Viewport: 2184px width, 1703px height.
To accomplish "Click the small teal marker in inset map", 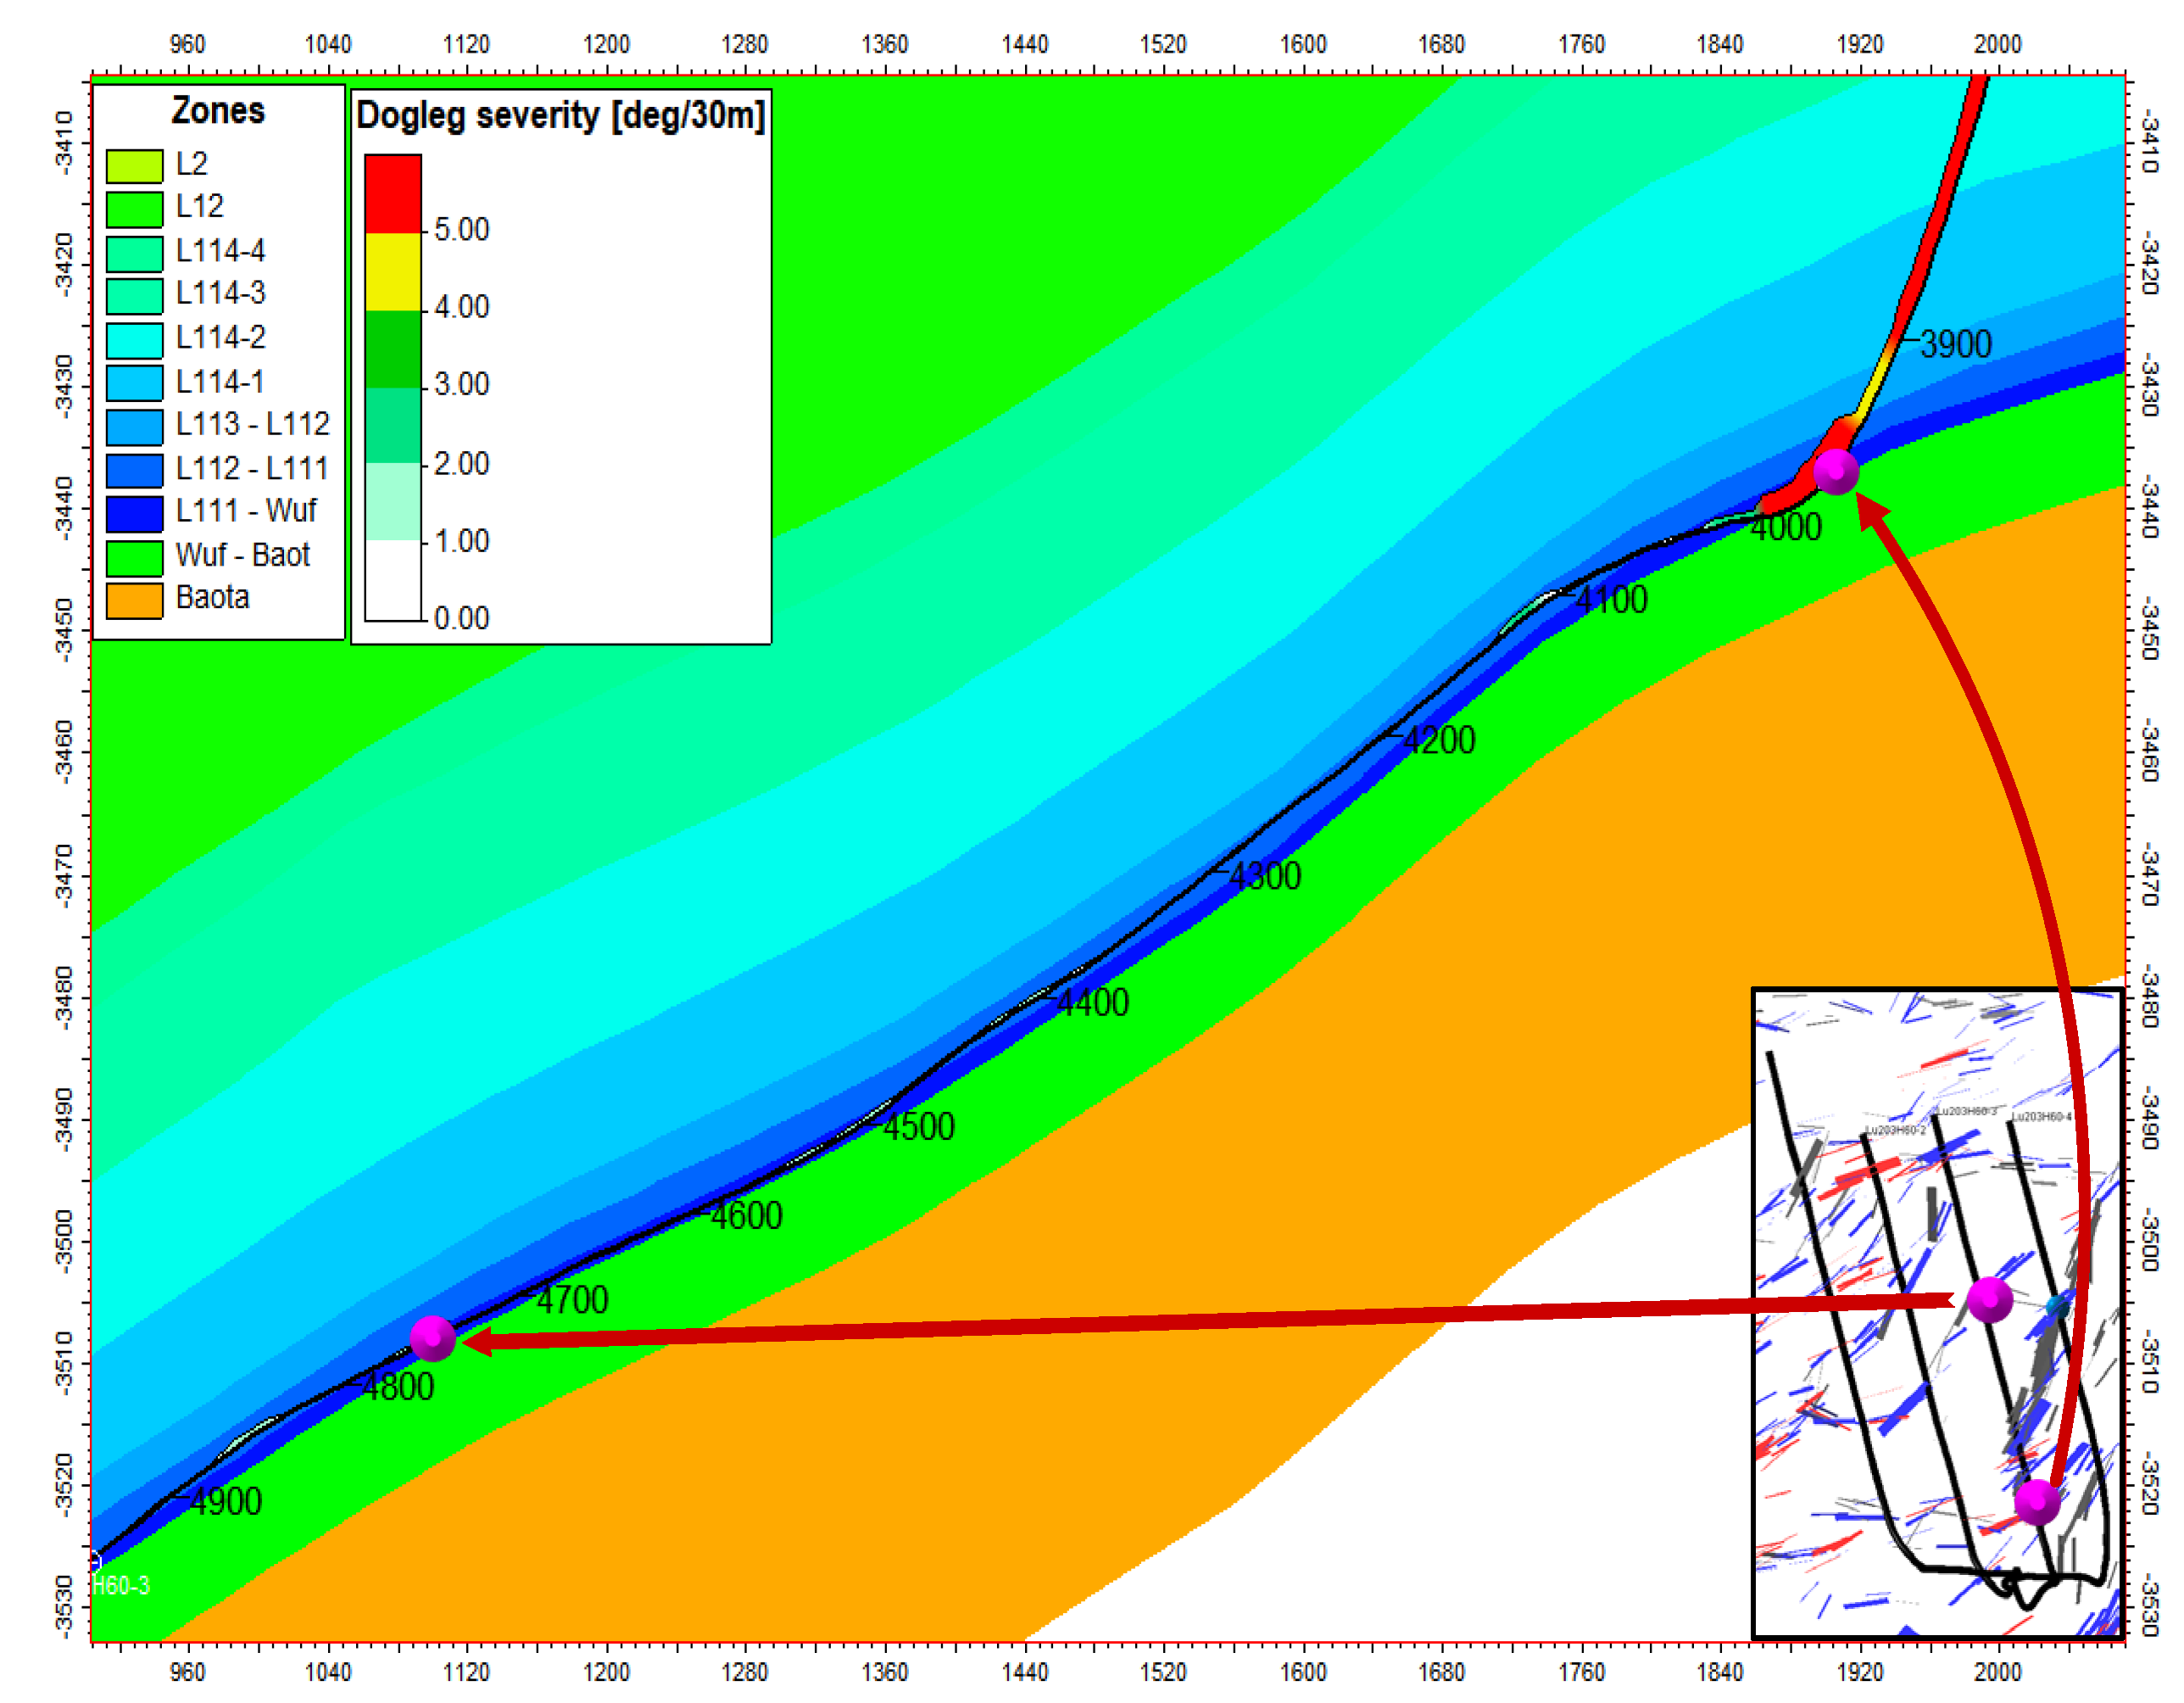I will pos(2057,1307).
